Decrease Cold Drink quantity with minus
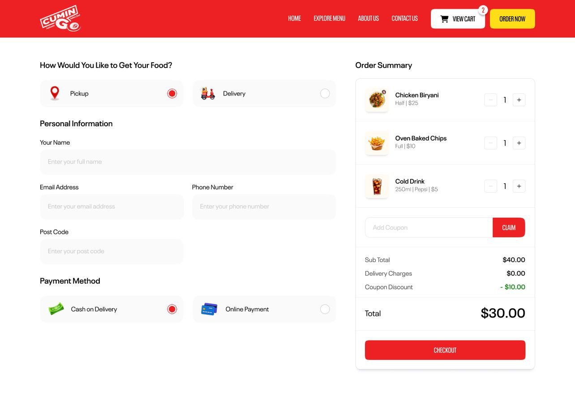575x409 pixels. (x=491, y=186)
